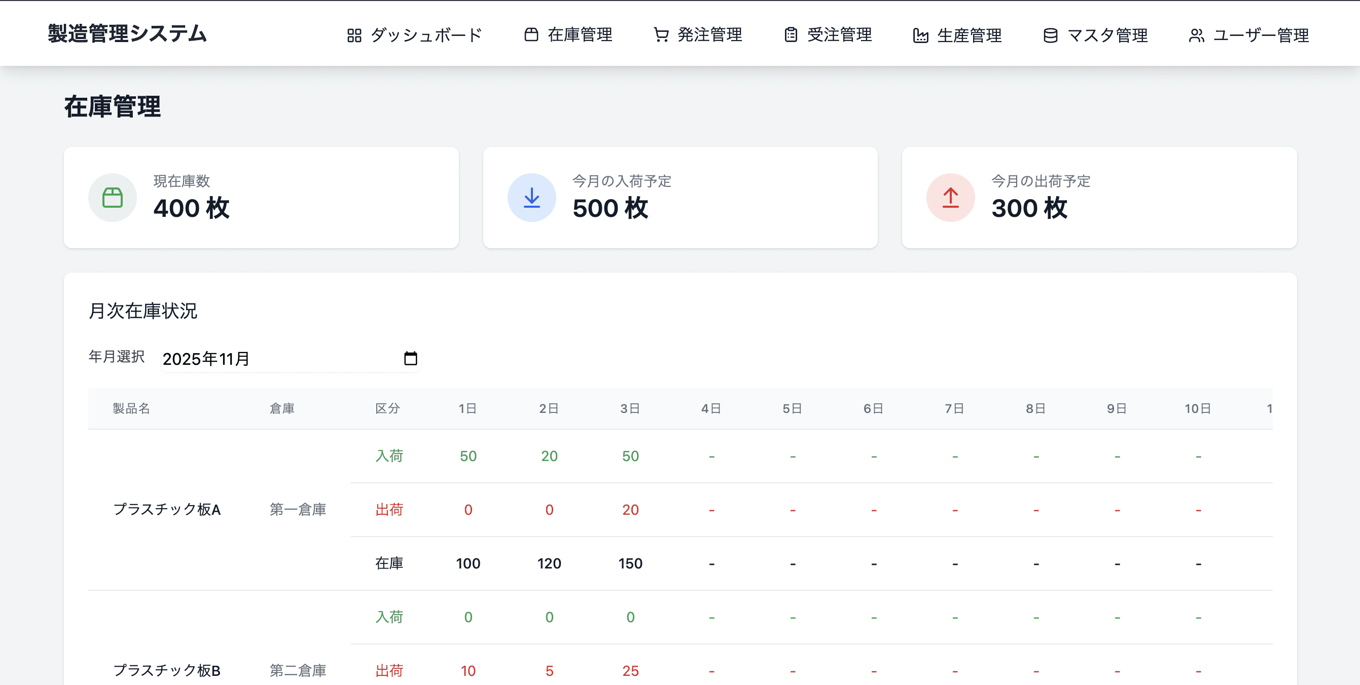
Task: Click the 第二倉庫 warehouse cell
Action: click(x=298, y=670)
